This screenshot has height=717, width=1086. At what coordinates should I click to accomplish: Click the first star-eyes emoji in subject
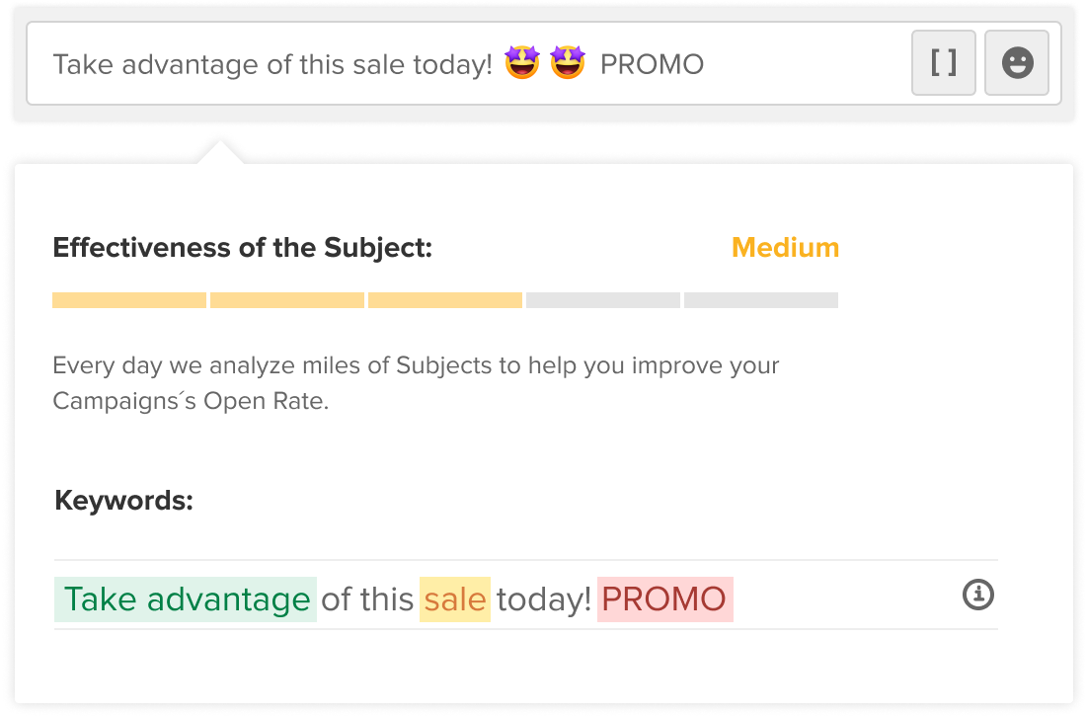[521, 63]
